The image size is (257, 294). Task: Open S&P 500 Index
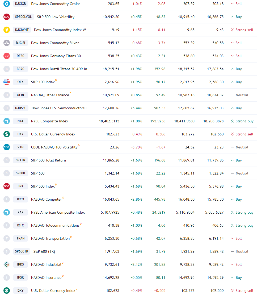[x=43, y=186]
